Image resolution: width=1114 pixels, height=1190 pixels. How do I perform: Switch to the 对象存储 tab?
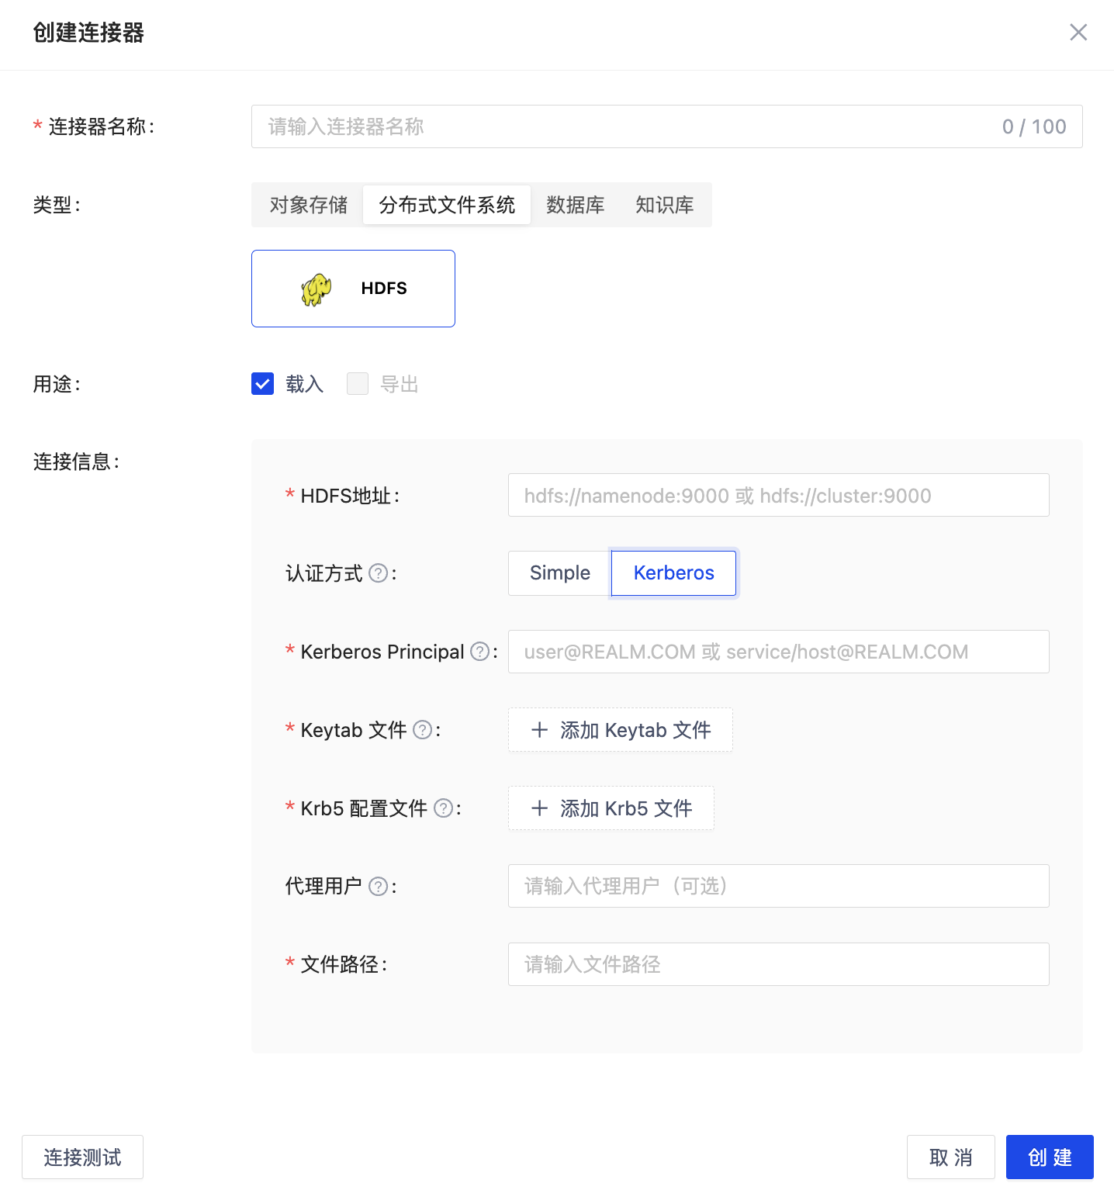click(307, 204)
